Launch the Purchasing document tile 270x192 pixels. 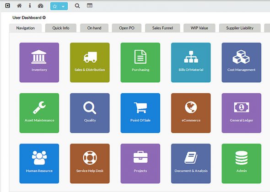click(x=140, y=63)
